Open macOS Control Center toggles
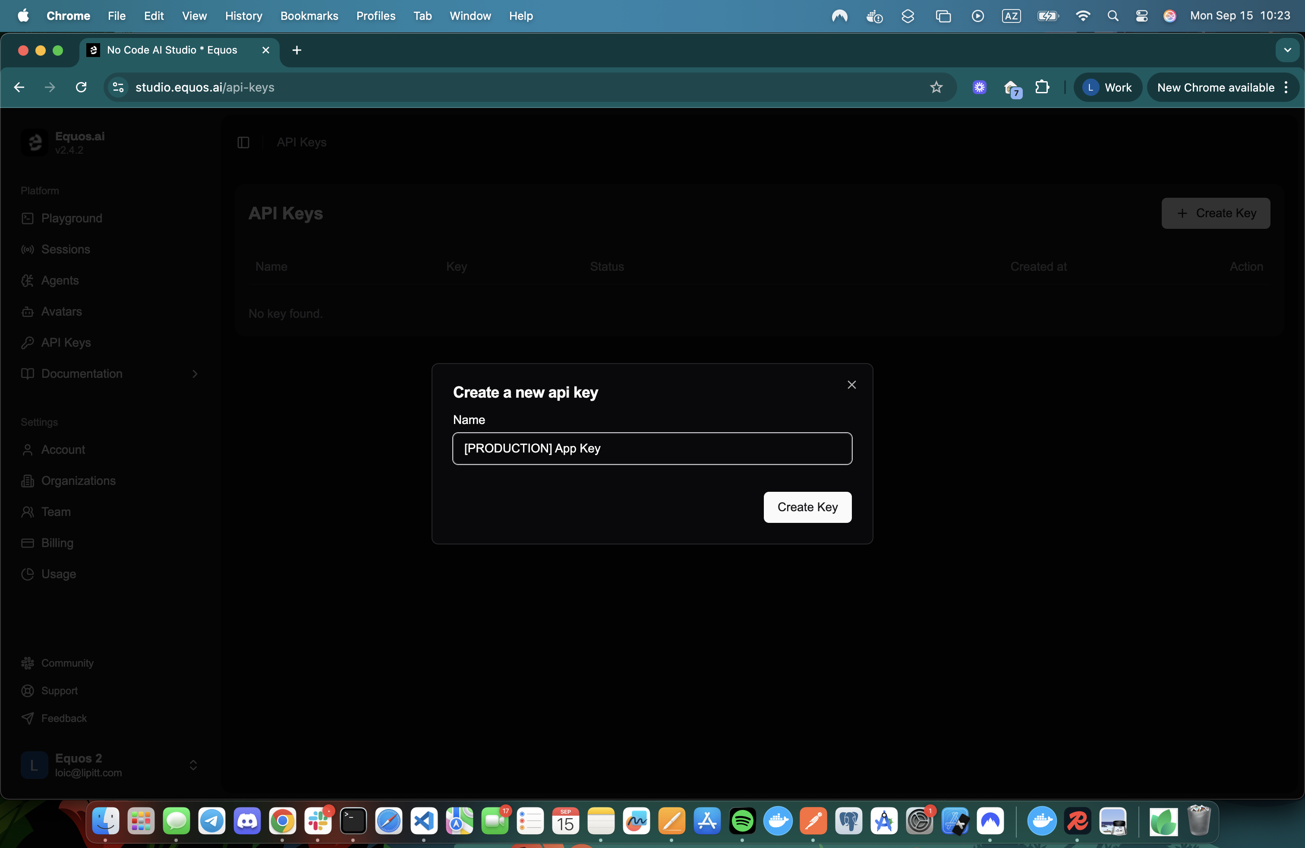The width and height of the screenshot is (1305, 848). pos(1141,16)
